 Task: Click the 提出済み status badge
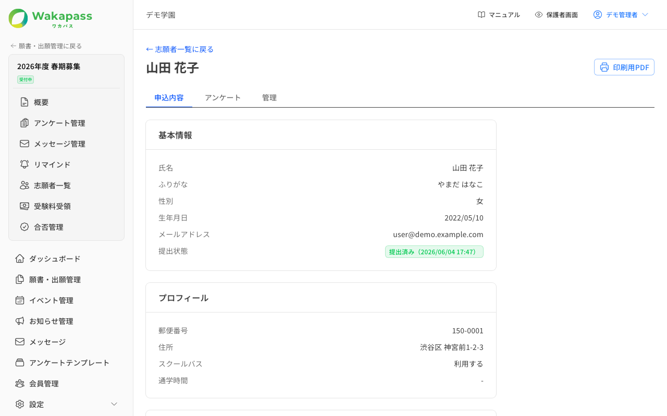pos(434,252)
